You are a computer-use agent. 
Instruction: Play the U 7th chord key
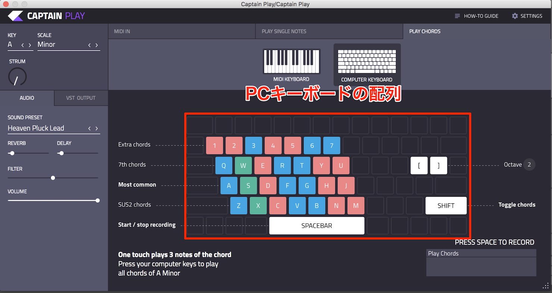click(x=341, y=166)
